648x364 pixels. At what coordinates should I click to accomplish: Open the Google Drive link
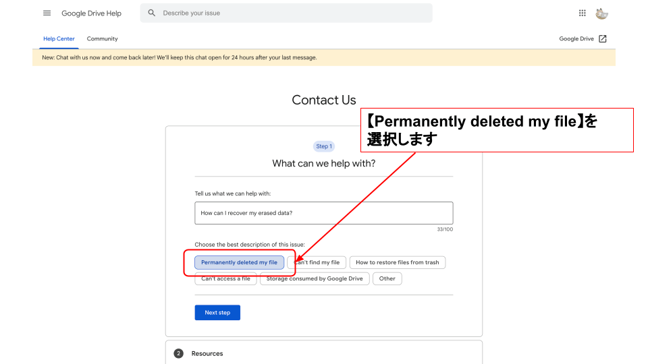pos(576,38)
